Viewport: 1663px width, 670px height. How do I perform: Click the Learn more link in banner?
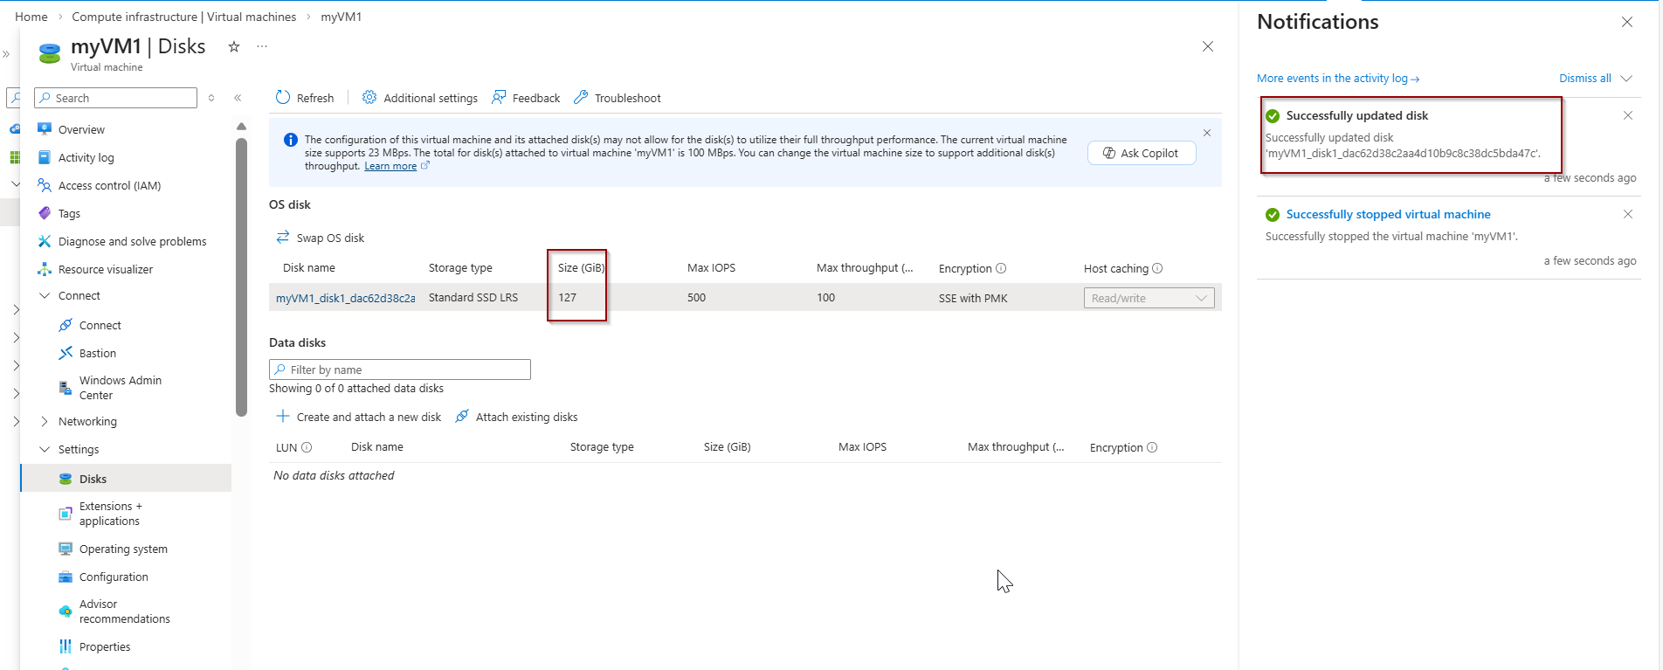click(390, 166)
